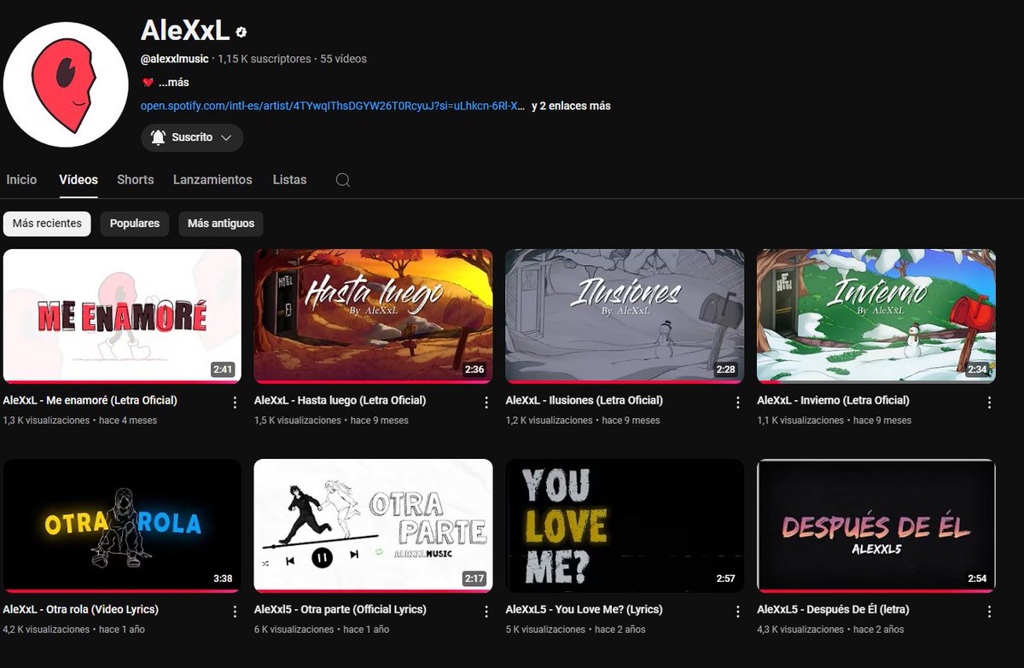Show the 'y 2 enlaces más' links
This screenshot has height=668, width=1024.
coord(571,107)
